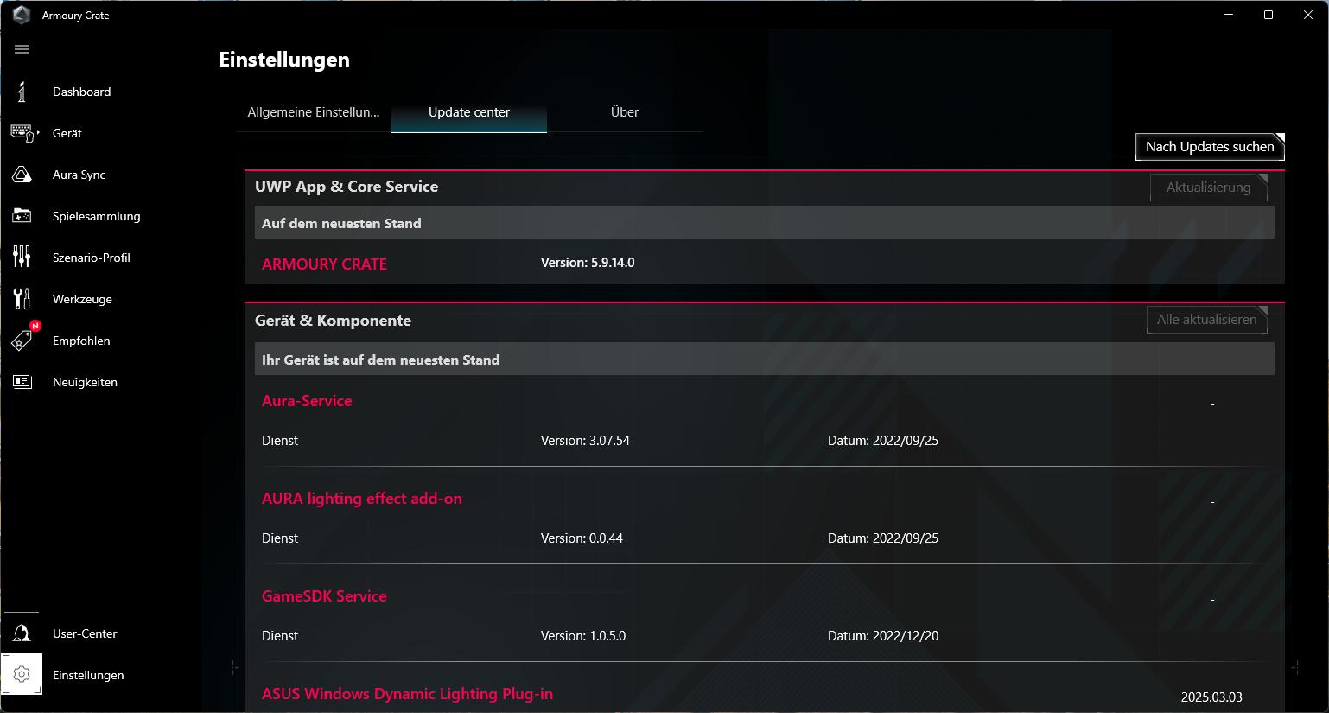Click ASUS Windows Dynamic Lighting Plug-in entry
Image resolution: width=1329 pixels, height=713 pixels.
pyautogui.click(x=407, y=694)
